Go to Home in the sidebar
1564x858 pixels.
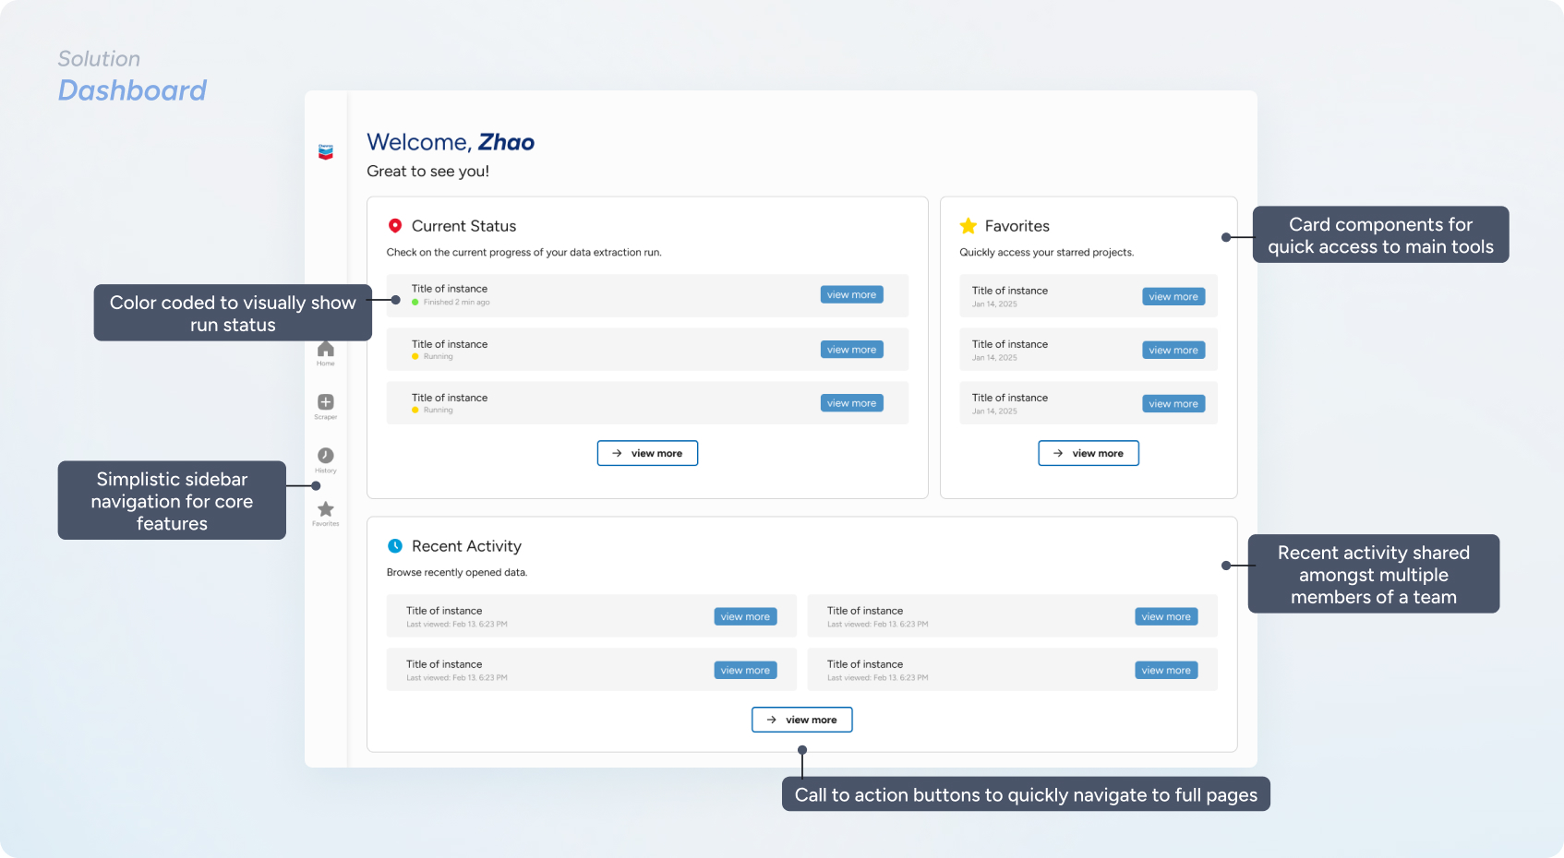click(325, 351)
